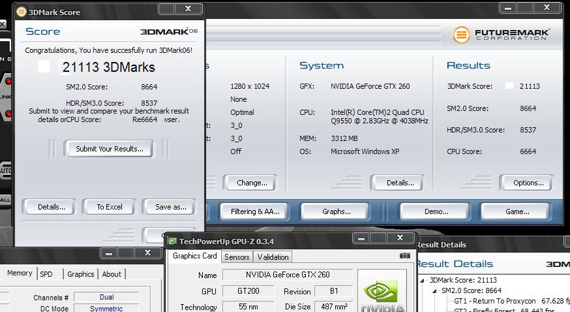This screenshot has width=570, height=312.
Task: Click Q9550 CPU description text
Action: (379, 117)
